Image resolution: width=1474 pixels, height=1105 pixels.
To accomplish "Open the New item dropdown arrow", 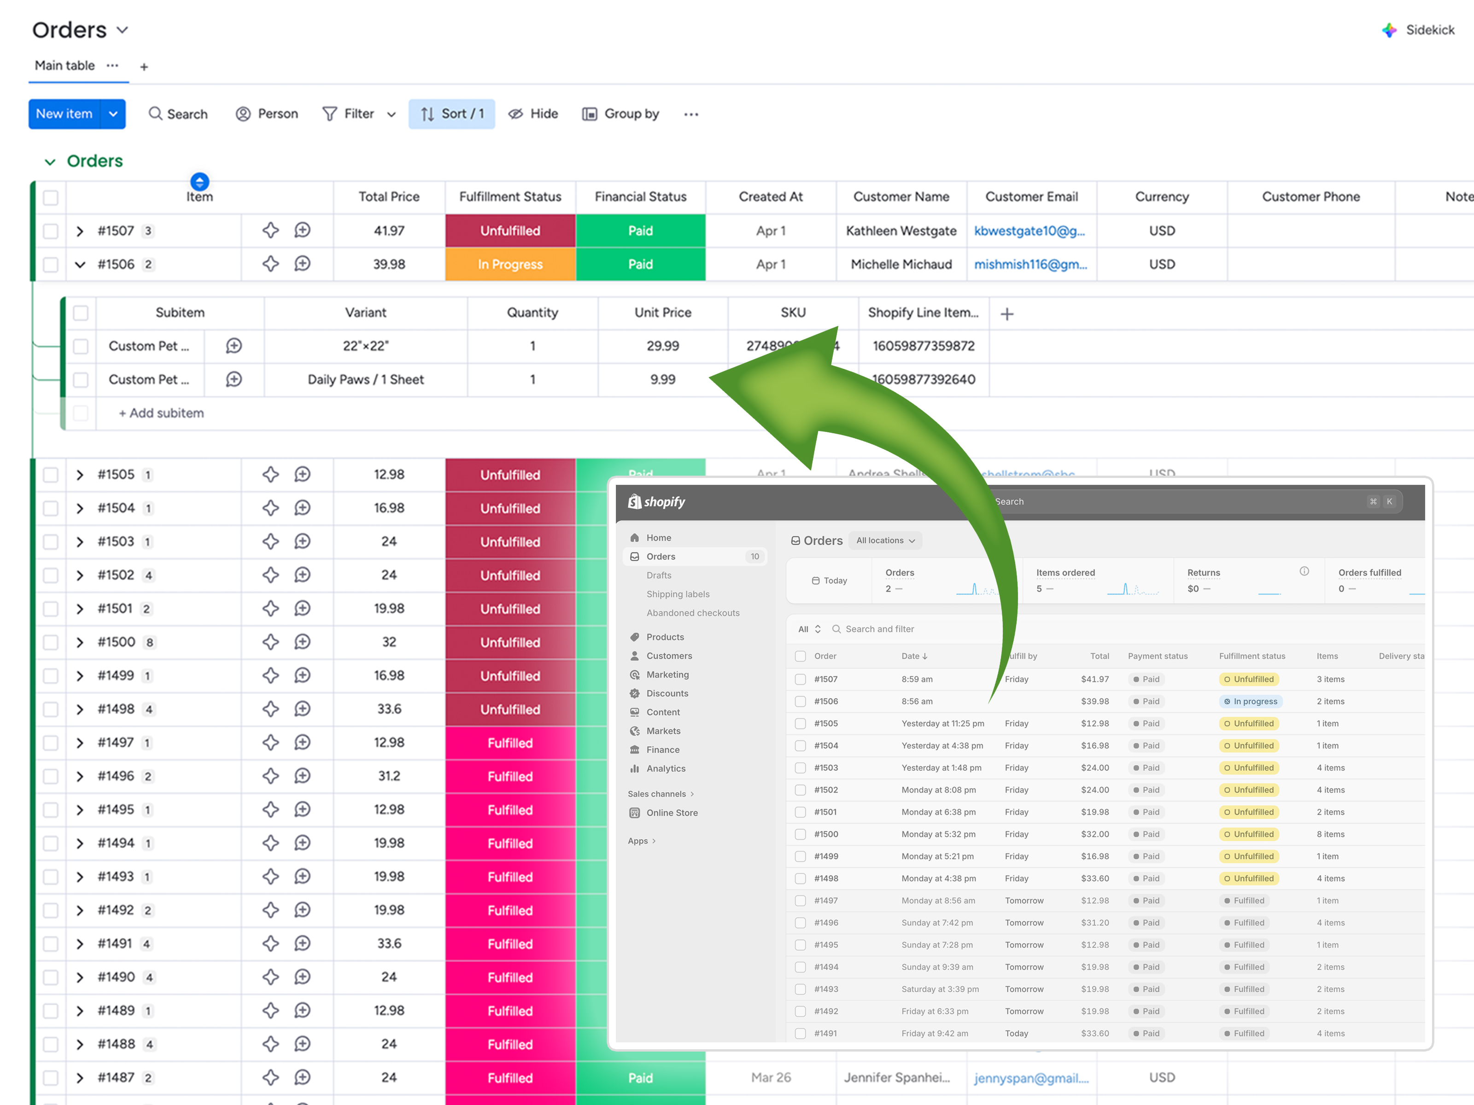I will (113, 114).
